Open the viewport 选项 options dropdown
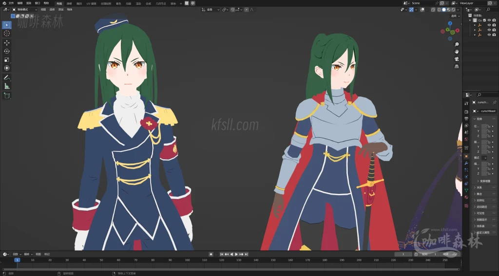The height and width of the screenshot is (276, 499). point(456,16)
